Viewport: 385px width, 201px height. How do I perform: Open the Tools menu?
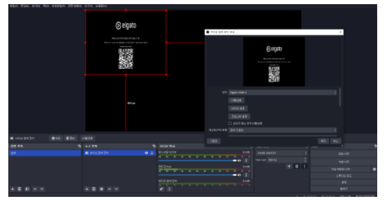pyautogui.click(x=89, y=6)
